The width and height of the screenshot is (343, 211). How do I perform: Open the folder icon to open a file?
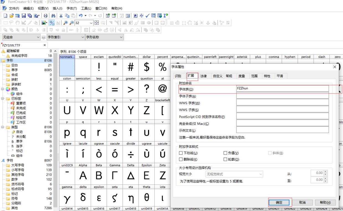coord(11,16)
